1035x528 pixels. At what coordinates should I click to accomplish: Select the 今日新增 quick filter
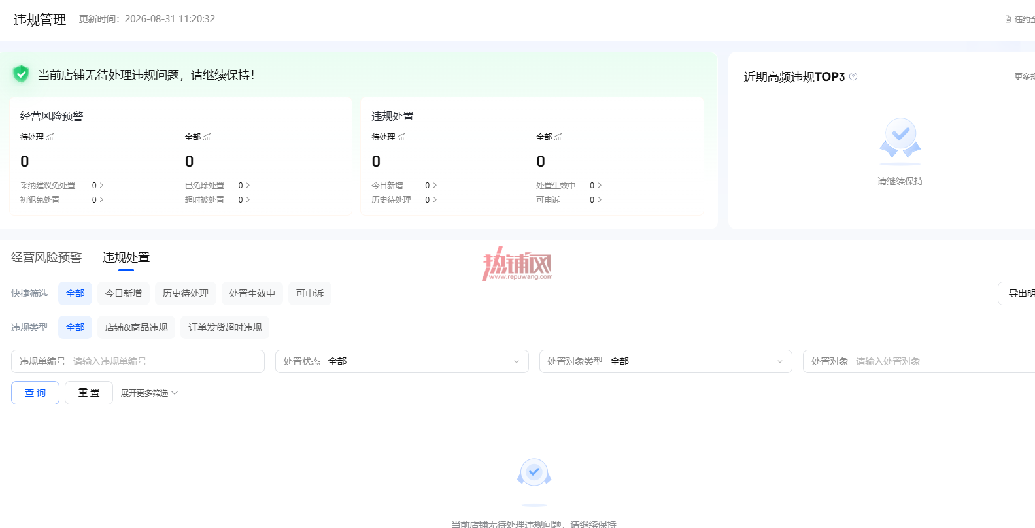(x=124, y=293)
